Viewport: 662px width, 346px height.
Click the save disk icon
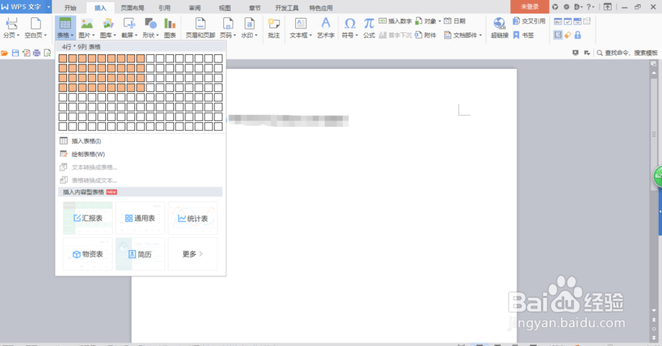pyautogui.click(x=16, y=53)
